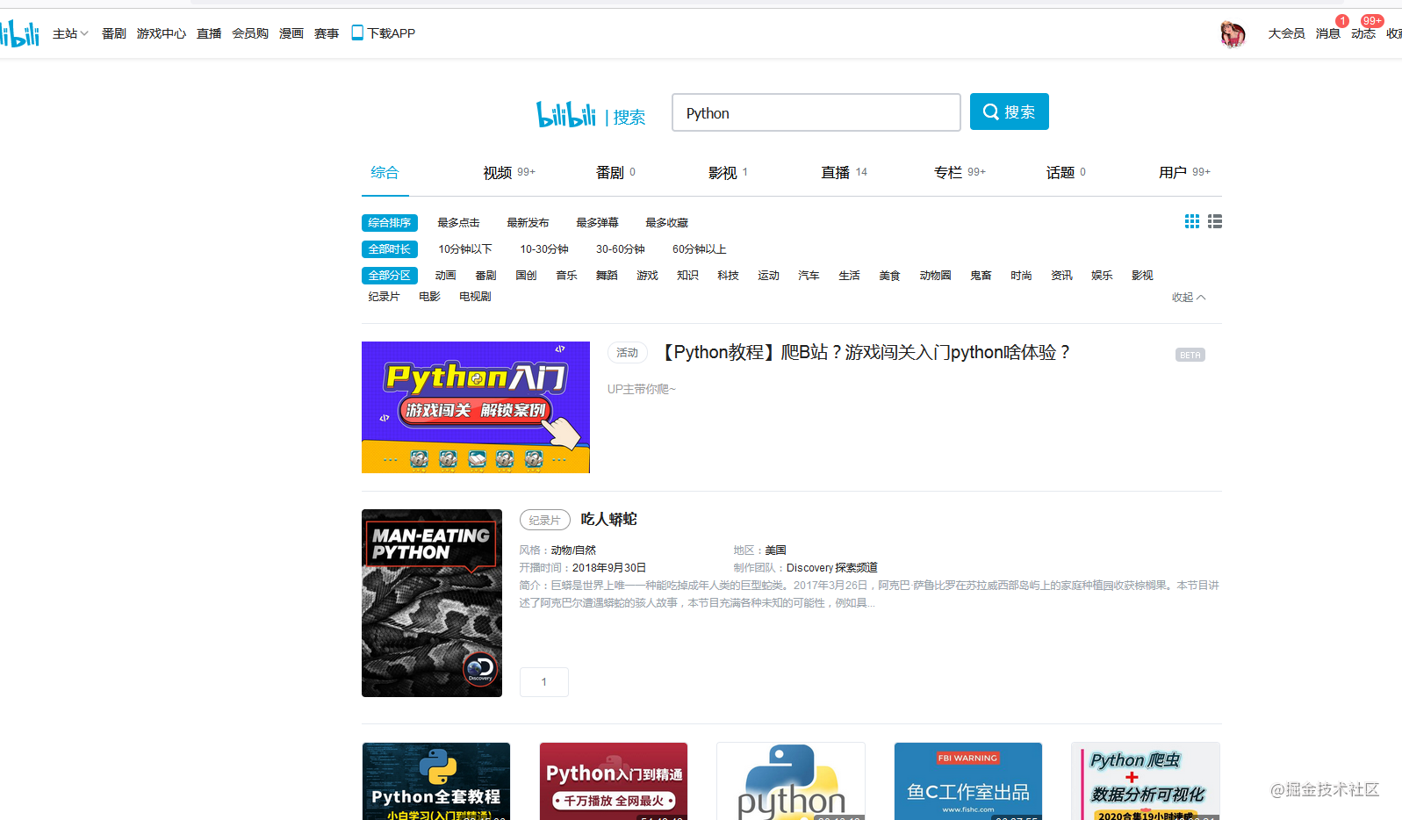This screenshot has height=820, width=1402.
Task: Filter category to 电视剧
Action: click(475, 297)
